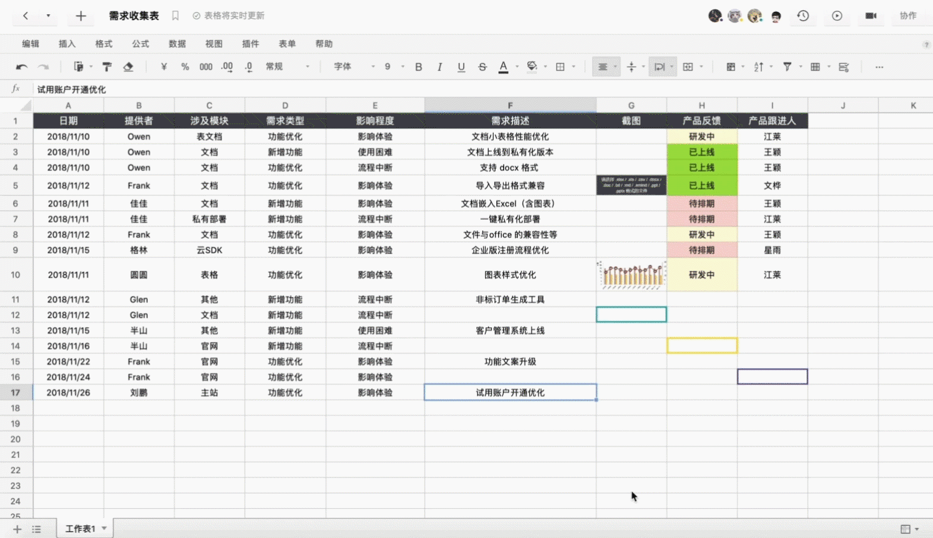The height and width of the screenshot is (538, 933).
Task: Open the sheet list icon
Action: pyautogui.click(x=36, y=529)
